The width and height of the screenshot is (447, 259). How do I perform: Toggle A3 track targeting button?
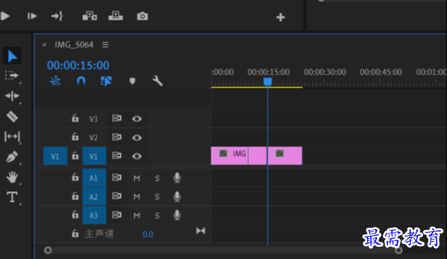[94, 215]
